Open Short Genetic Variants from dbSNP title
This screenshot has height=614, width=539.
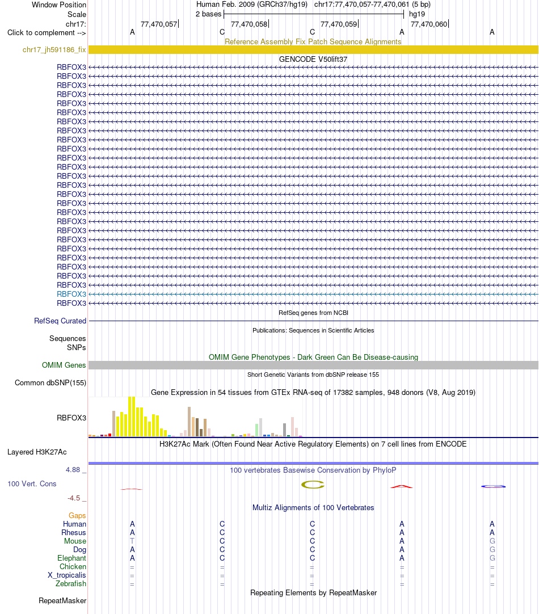click(x=313, y=375)
